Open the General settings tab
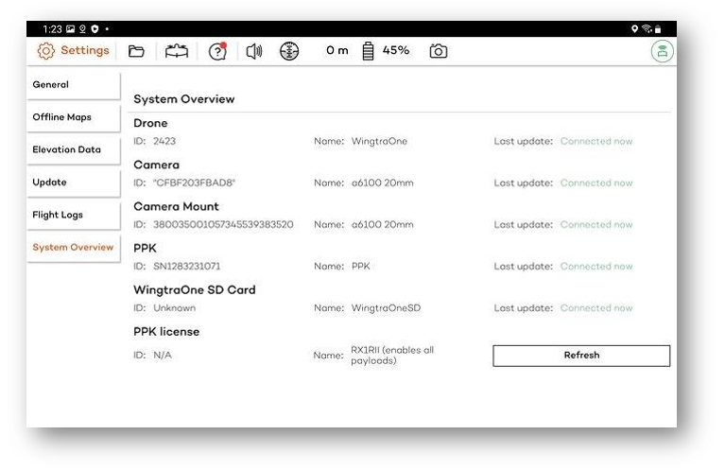 (73, 85)
